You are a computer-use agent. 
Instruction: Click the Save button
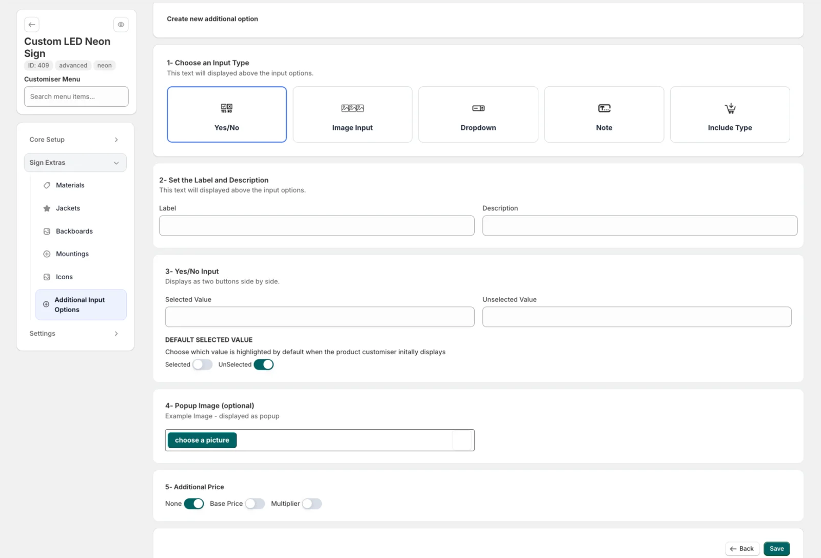tap(777, 549)
